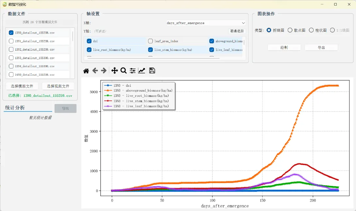Click 选择模拟文件 button

pyautogui.click(x=22, y=86)
